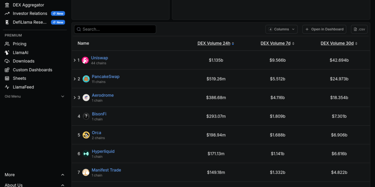Focus the Search input field
The width and height of the screenshot is (375, 187).
point(115,29)
